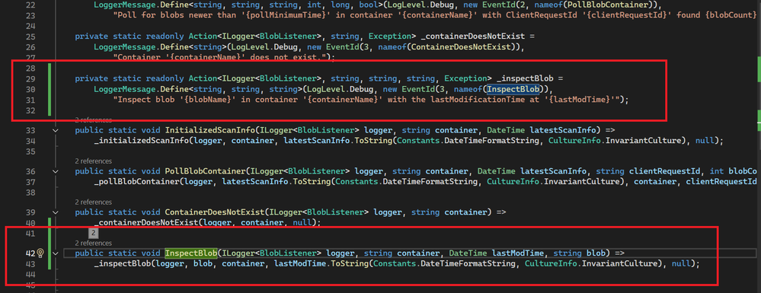The width and height of the screenshot is (761, 293).
Task: Click the InspectBlob method name on line 42
Action: pos(190,253)
